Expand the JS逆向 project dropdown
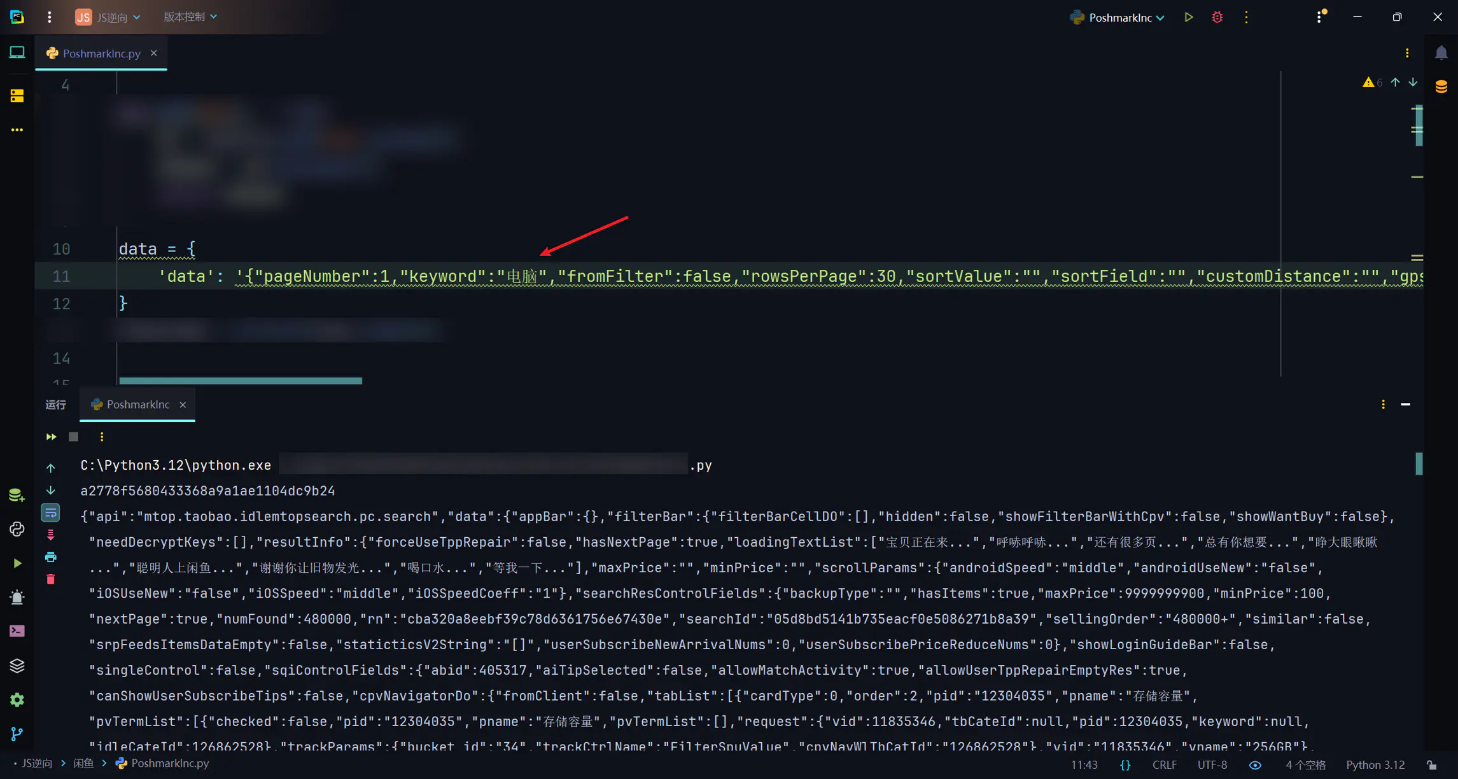Screen dimensions: 1458x779 108,17
